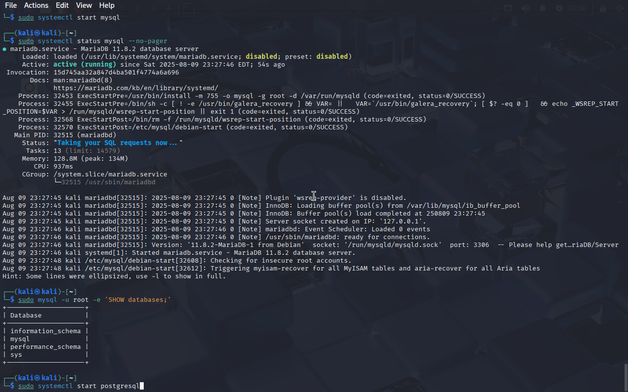Click the terminal scrollbar thumb at right edge
Screen dimensions: 628x392
(626, 377)
